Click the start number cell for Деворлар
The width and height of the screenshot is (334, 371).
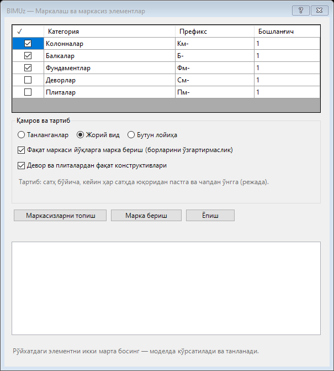pos(287,80)
